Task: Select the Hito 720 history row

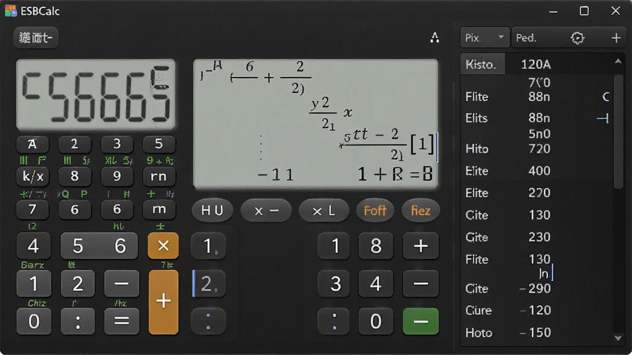Action: [x=536, y=149]
